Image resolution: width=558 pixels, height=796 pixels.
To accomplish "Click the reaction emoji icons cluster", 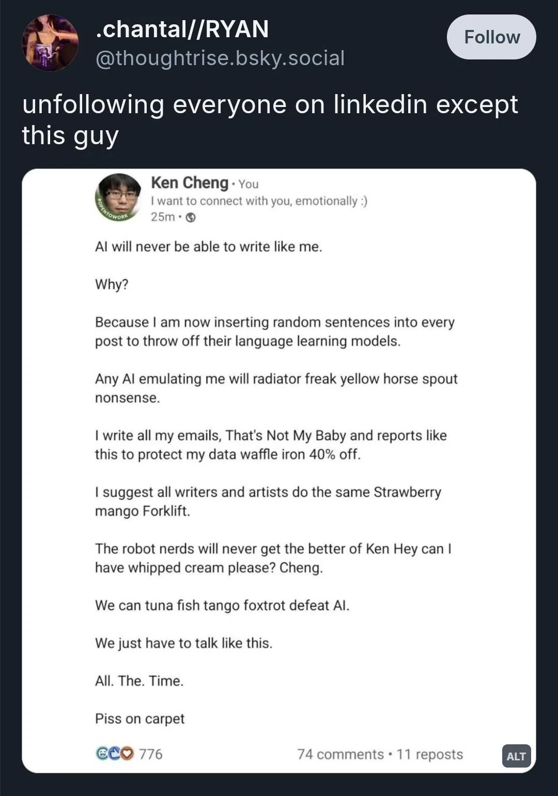I will [115, 754].
